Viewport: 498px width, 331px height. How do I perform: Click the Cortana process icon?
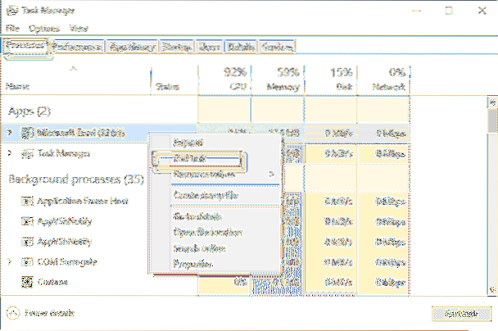(x=26, y=282)
